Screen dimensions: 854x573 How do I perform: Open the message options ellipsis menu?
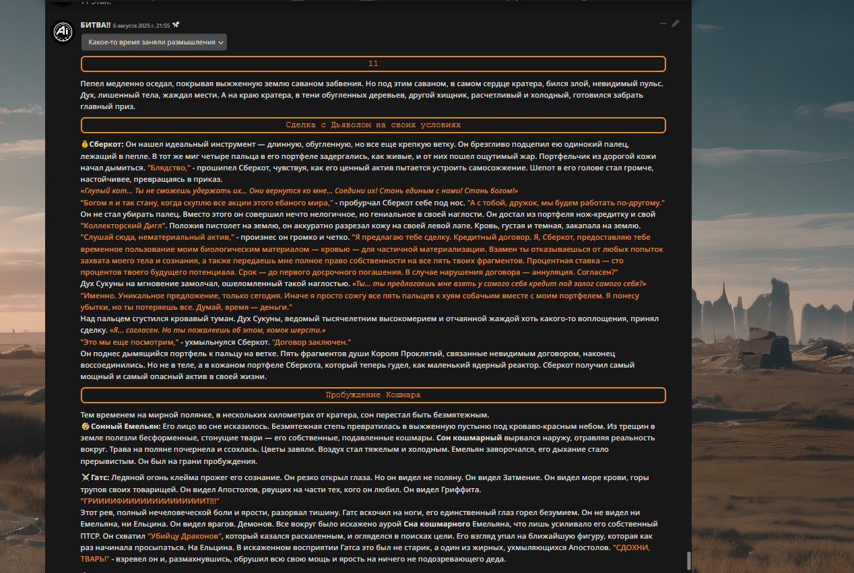point(663,24)
